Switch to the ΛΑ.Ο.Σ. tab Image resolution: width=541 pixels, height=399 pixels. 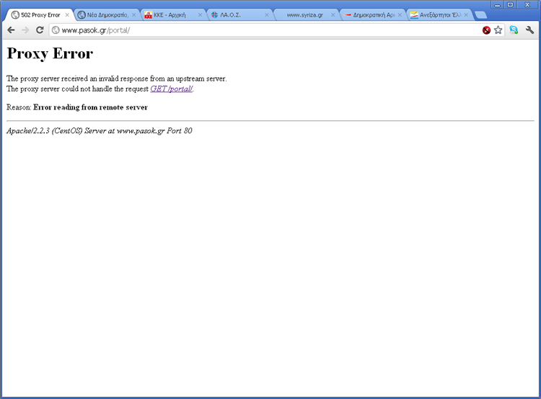point(239,15)
